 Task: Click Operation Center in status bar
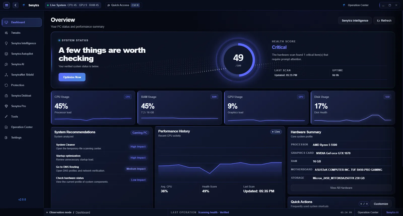click(368, 212)
